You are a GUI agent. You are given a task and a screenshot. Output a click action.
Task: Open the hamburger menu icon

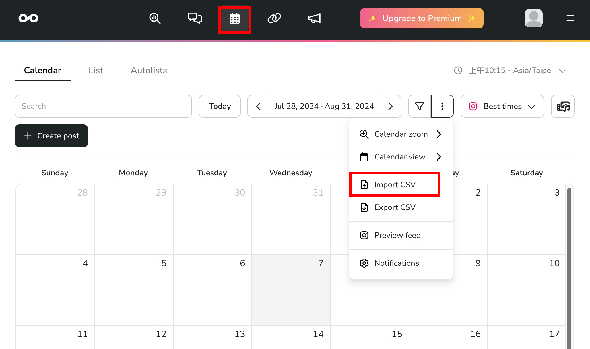[x=570, y=18]
